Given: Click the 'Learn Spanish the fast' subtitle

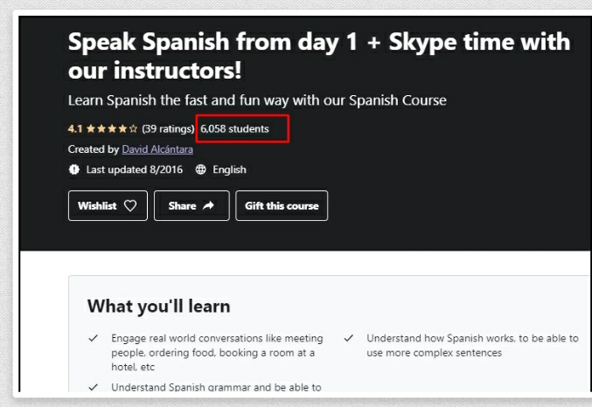Looking at the screenshot, I should 257,100.
